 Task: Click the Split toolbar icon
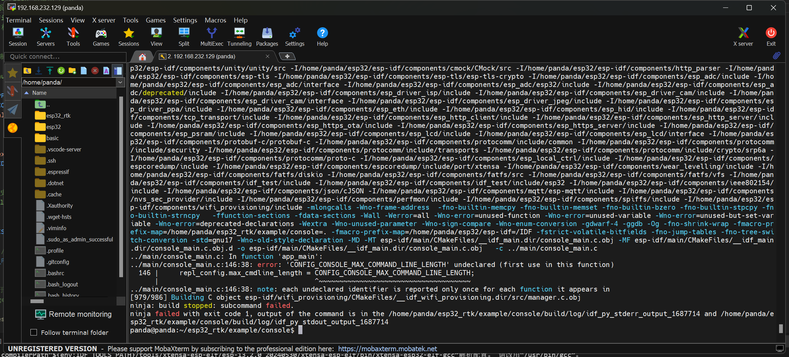point(184,37)
